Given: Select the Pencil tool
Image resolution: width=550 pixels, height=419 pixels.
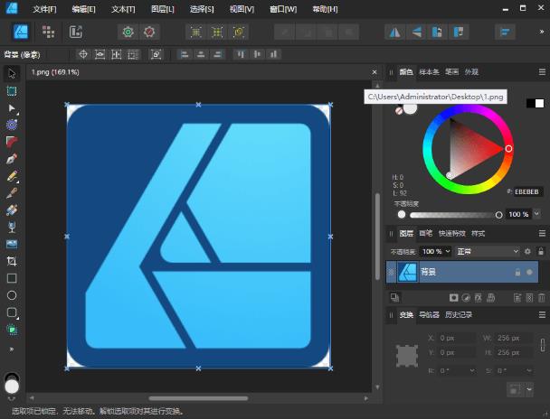Looking at the screenshot, I should pyautogui.click(x=12, y=176).
